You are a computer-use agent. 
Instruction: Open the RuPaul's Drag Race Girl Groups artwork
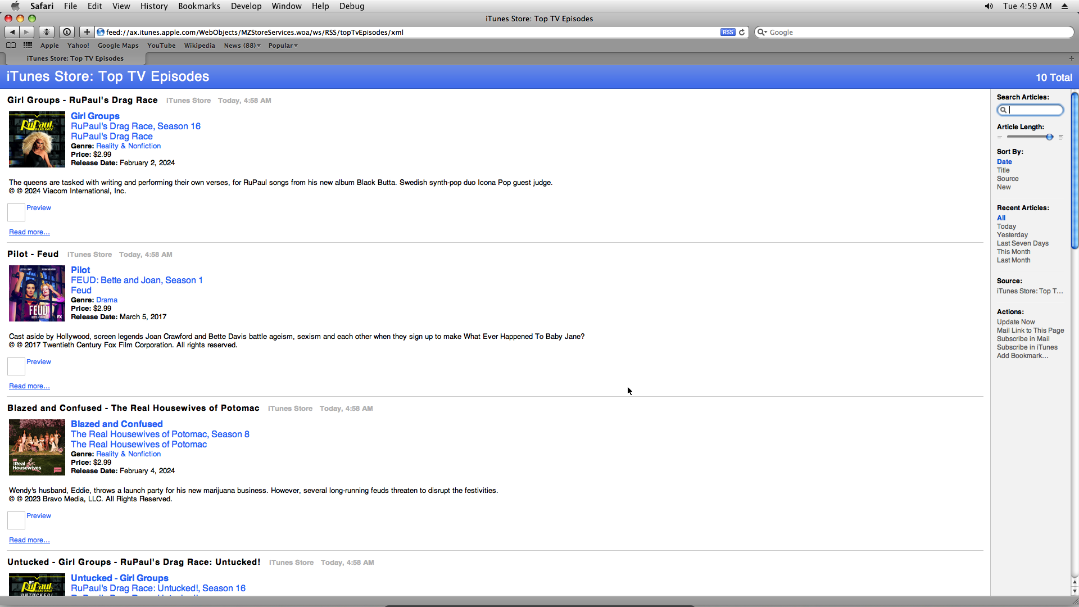coord(37,139)
